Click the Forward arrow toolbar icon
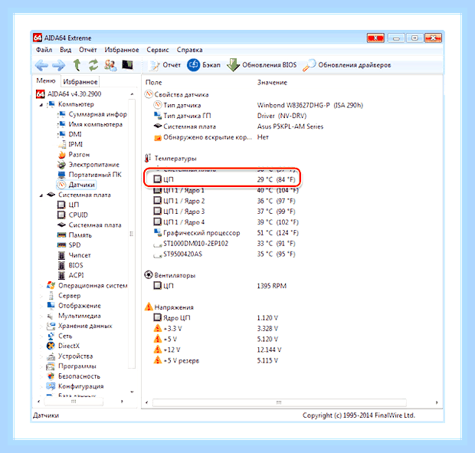Image resolution: width=475 pixels, height=453 pixels. coord(58,65)
